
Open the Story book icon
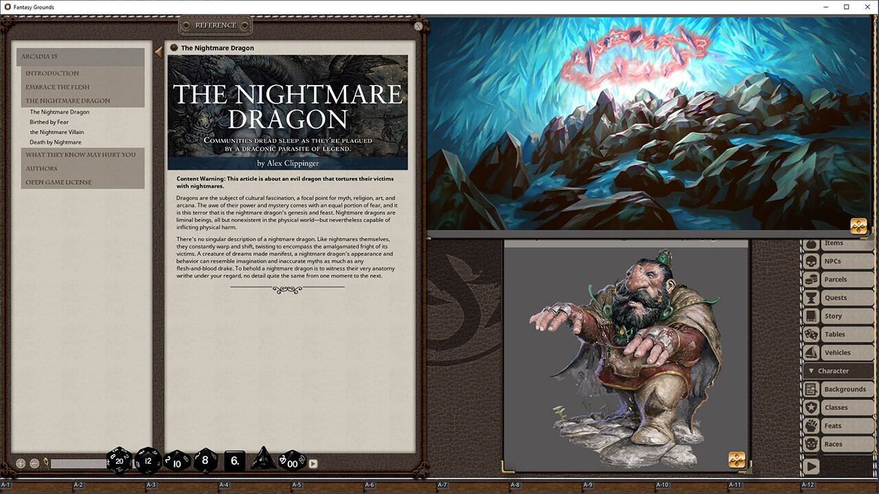click(810, 316)
